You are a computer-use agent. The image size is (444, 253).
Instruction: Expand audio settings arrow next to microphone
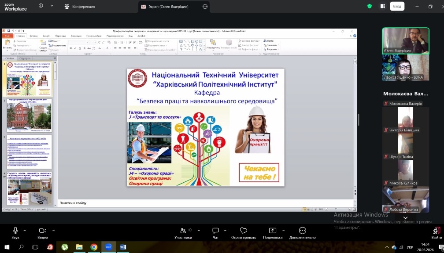[x=25, y=230]
